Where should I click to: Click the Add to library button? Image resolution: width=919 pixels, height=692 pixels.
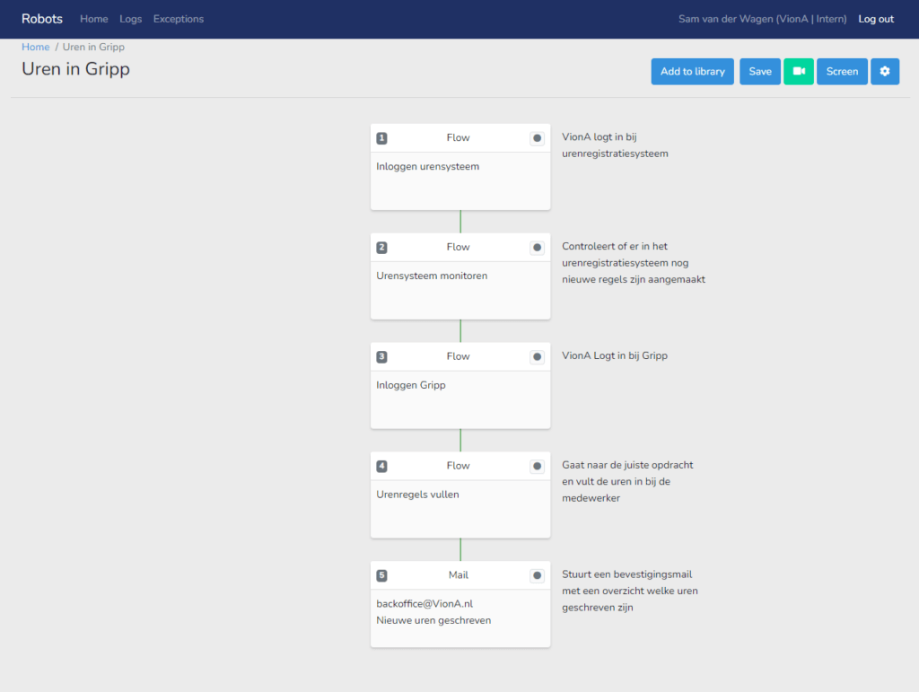(x=692, y=71)
